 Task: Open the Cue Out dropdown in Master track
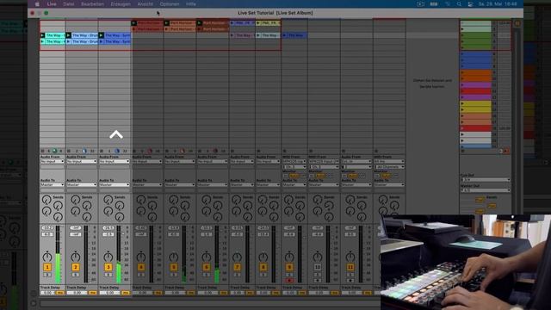tap(486, 180)
